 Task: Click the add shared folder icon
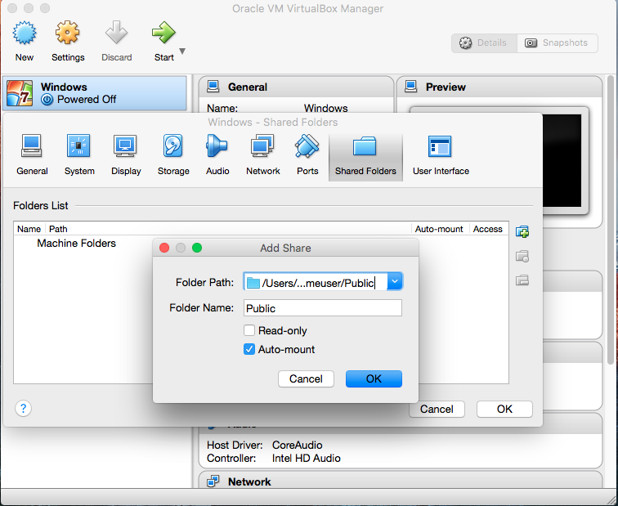click(522, 231)
